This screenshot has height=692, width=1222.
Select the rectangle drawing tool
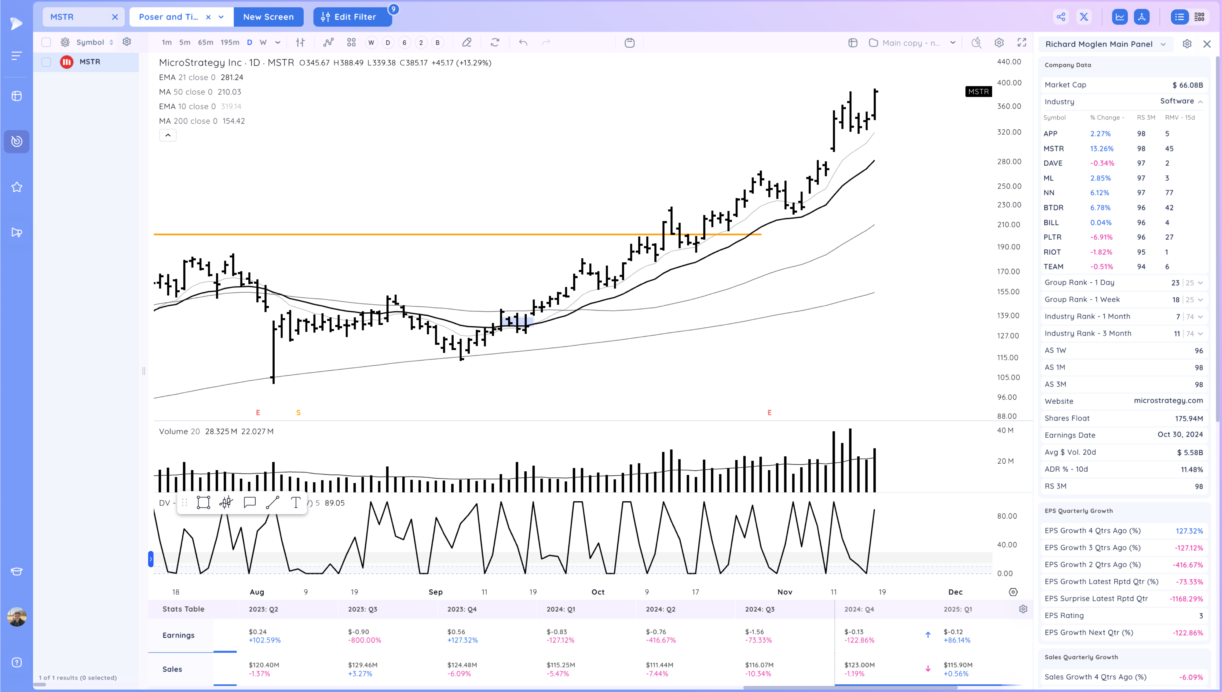[203, 503]
